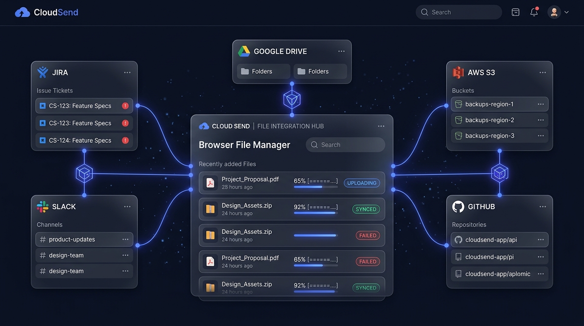Click FAILED badge on Project_Proposal.pdf row
The width and height of the screenshot is (584, 326).
pos(368,261)
